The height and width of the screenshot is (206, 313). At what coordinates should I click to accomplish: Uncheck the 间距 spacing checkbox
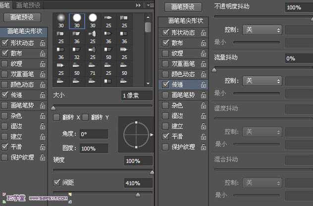56,182
